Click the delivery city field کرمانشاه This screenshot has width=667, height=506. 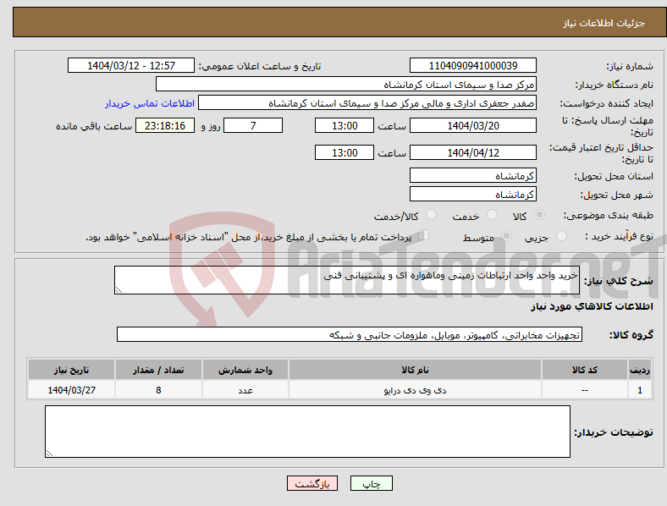click(473, 195)
